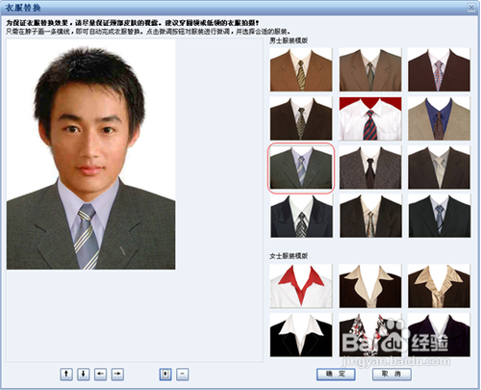The image size is (481, 390).
Task: Click the move up arrow button
Action: pyautogui.click(x=66, y=374)
